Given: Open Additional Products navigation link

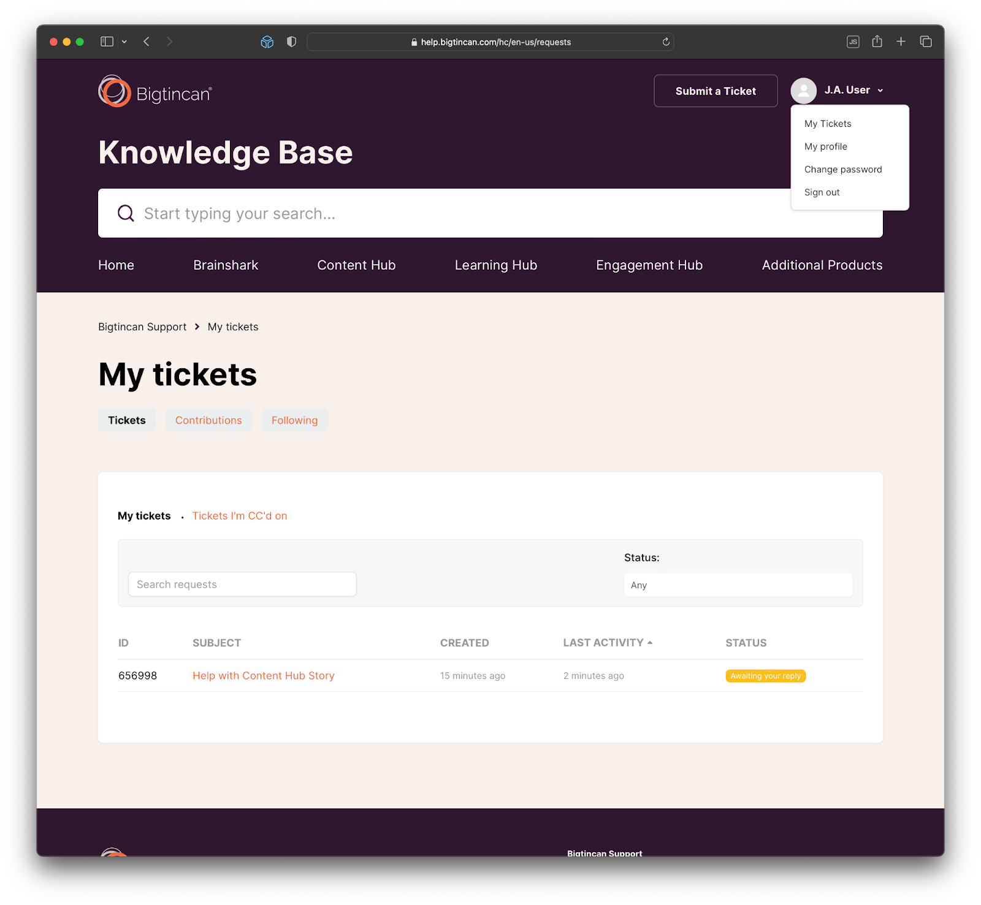Looking at the screenshot, I should click(822, 265).
